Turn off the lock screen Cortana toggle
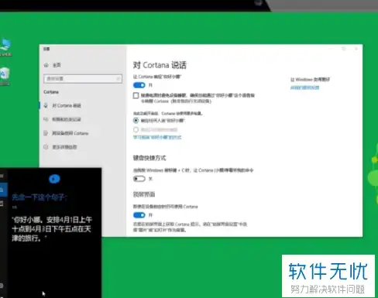The width and height of the screenshot is (378, 298). click(139, 215)
